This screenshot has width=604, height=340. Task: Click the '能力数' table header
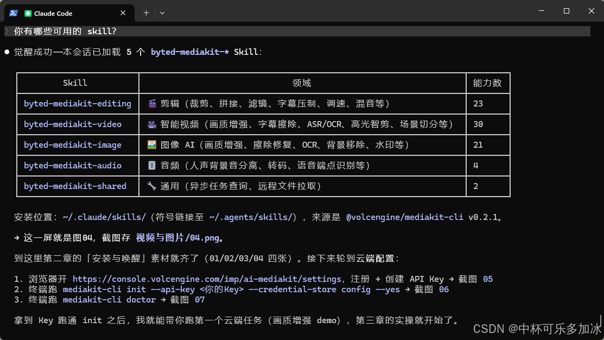coord(487,83)
